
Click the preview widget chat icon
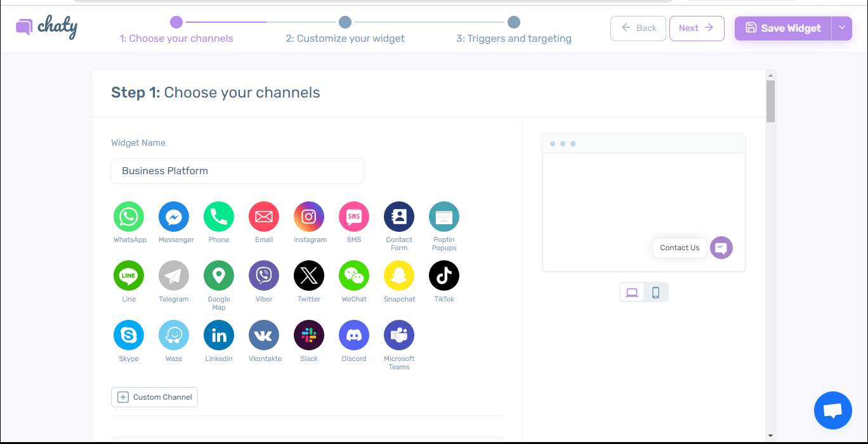[721, 248]
